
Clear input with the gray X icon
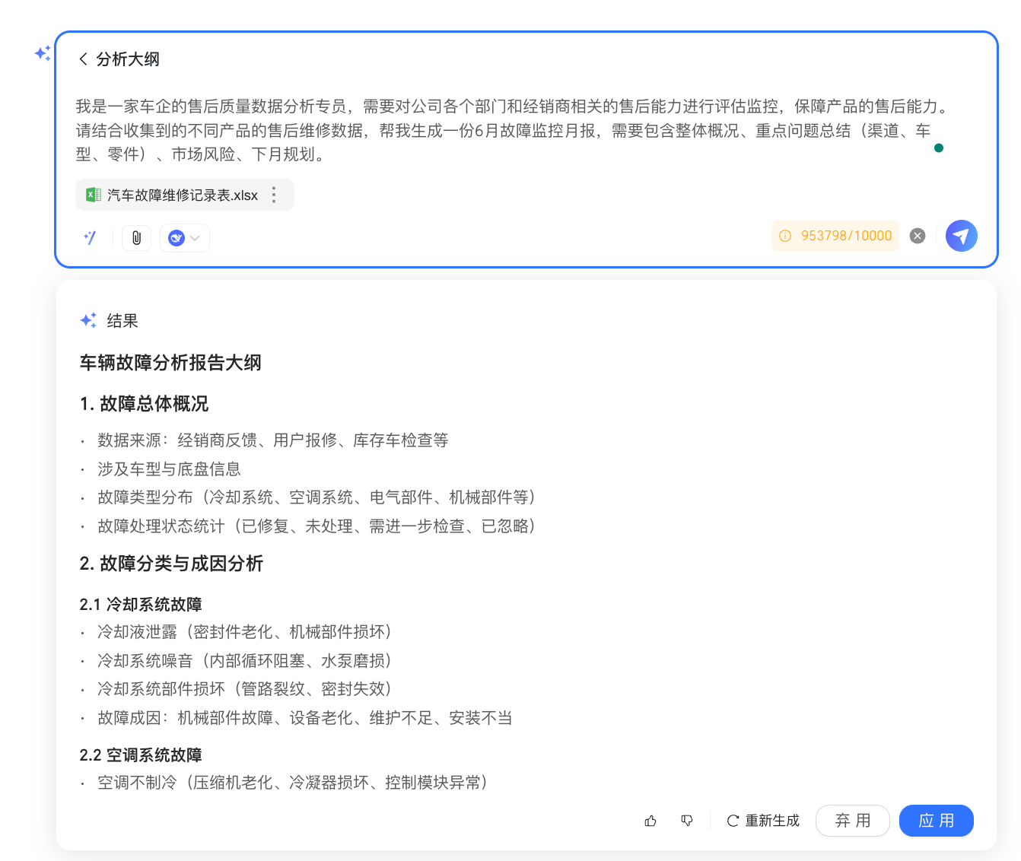917,236
